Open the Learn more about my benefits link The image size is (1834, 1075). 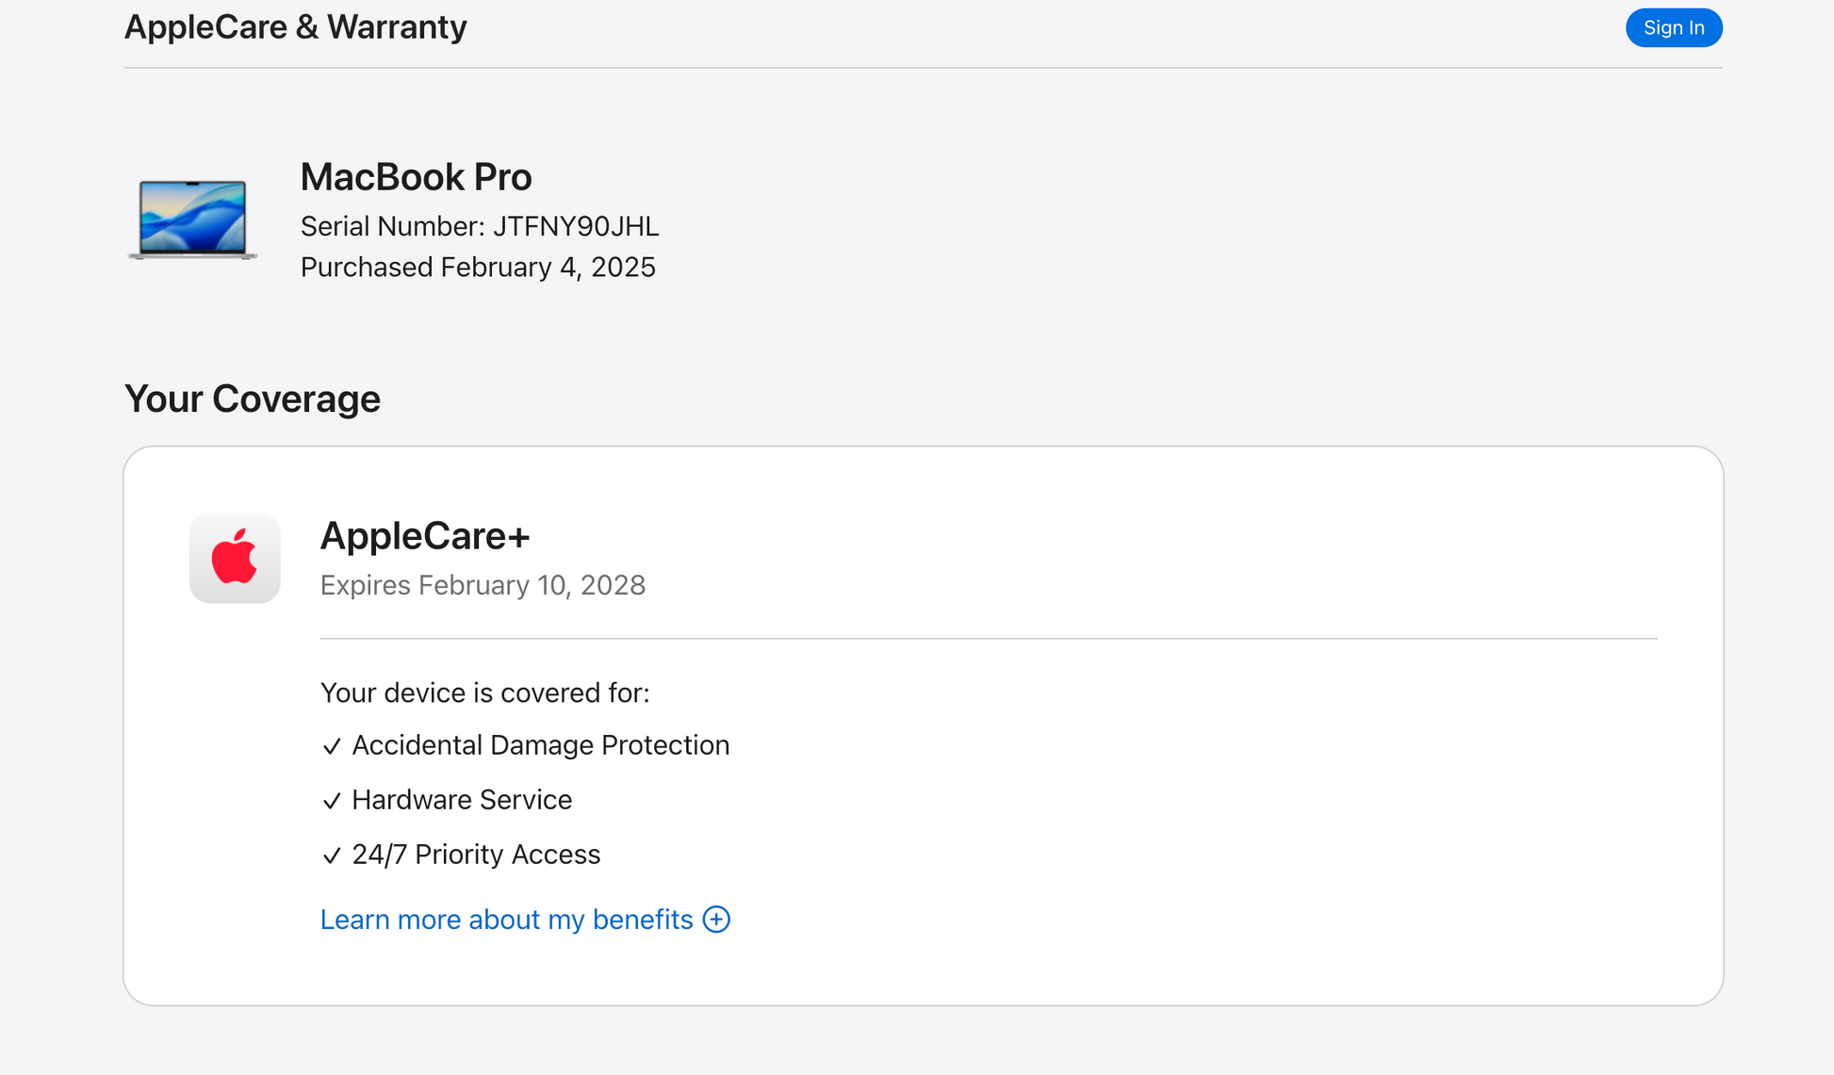pyautogui.click(x=506, y=920)
